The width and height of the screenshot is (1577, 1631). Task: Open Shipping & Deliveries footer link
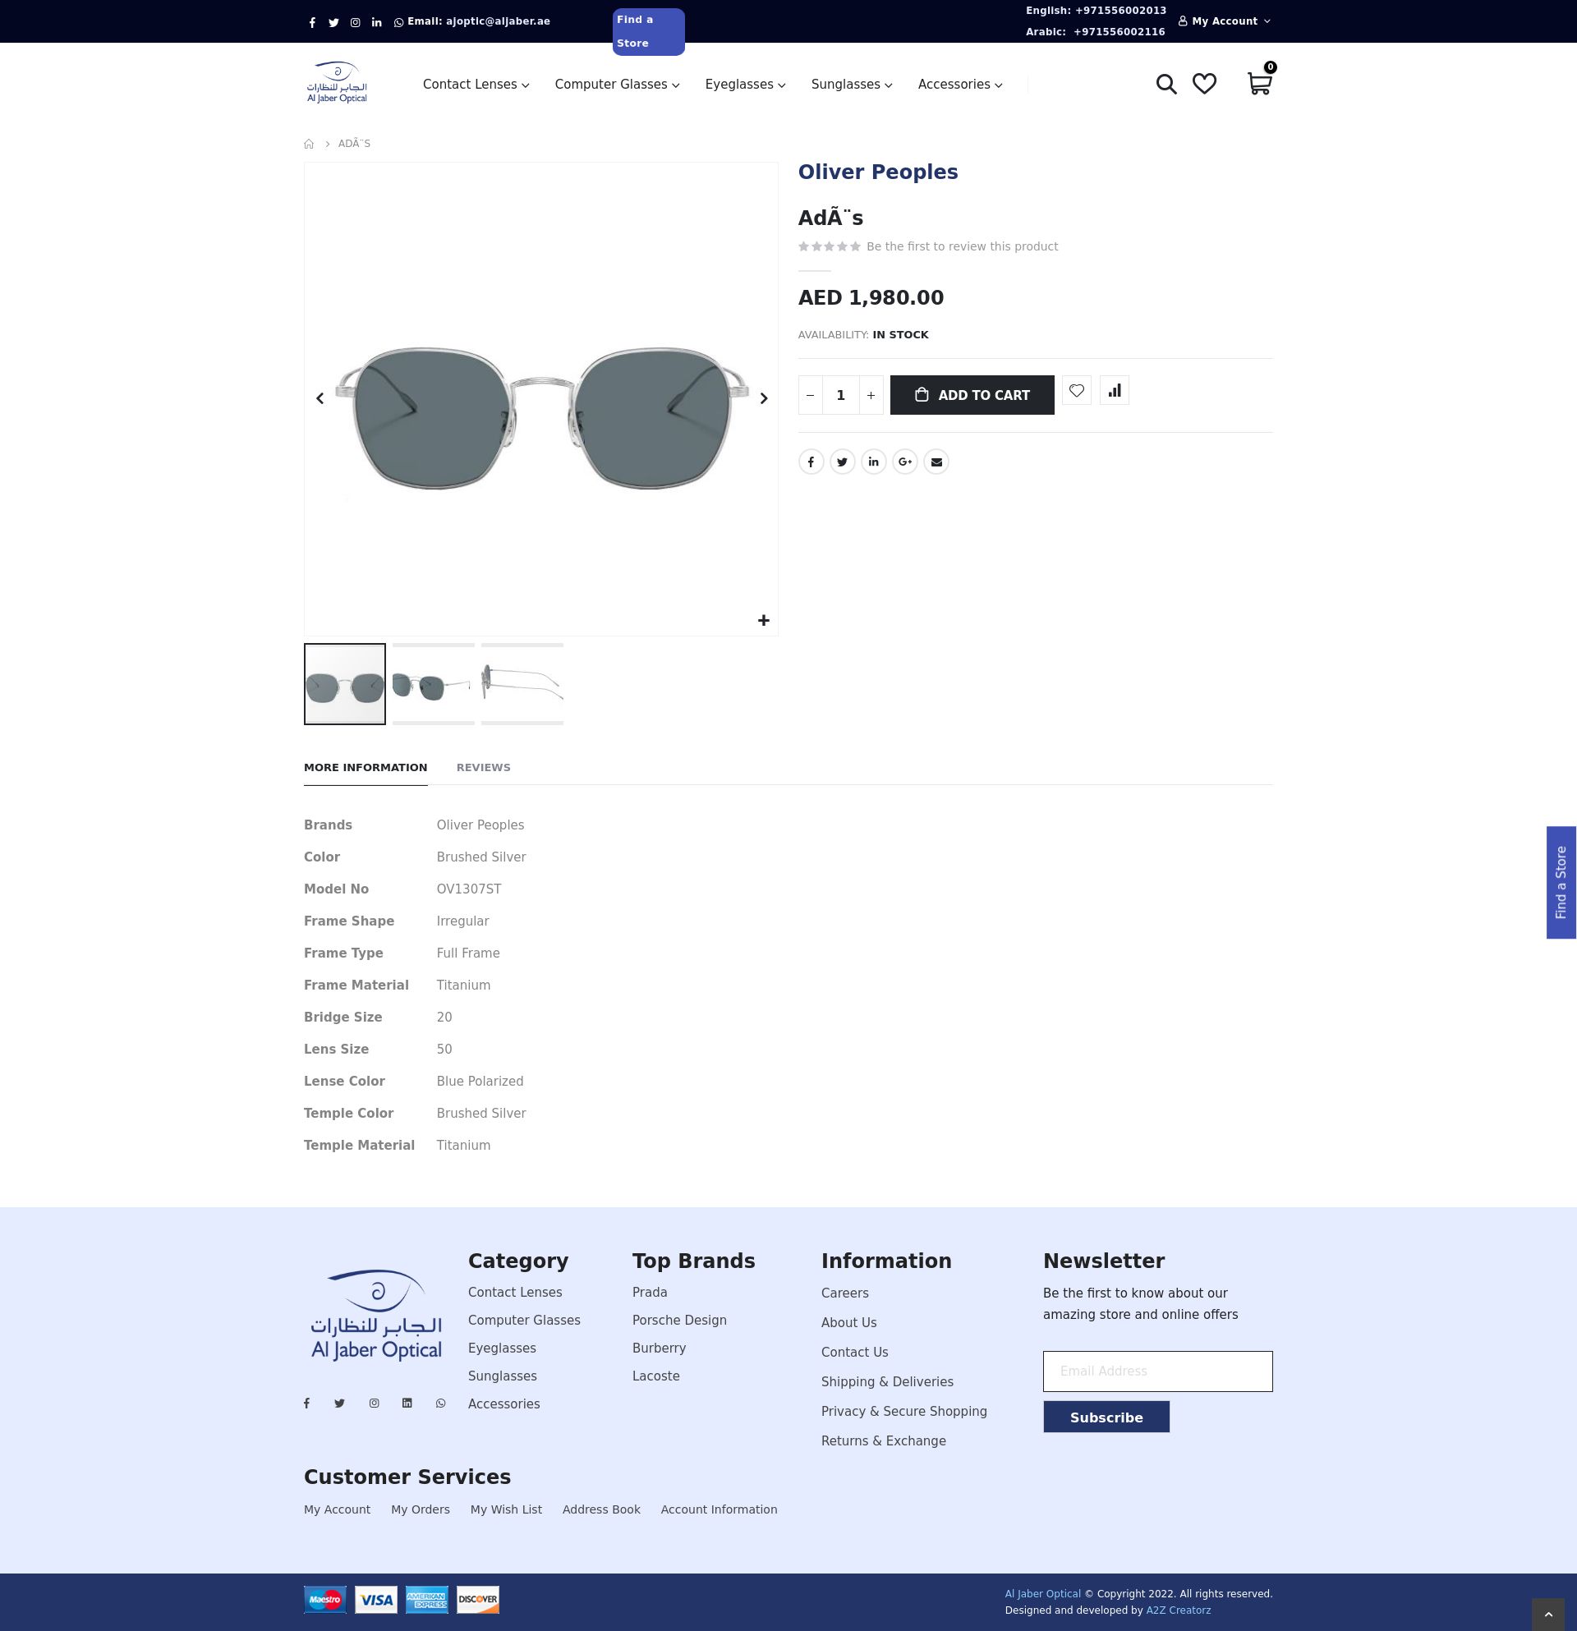[x=887, y=1382]
